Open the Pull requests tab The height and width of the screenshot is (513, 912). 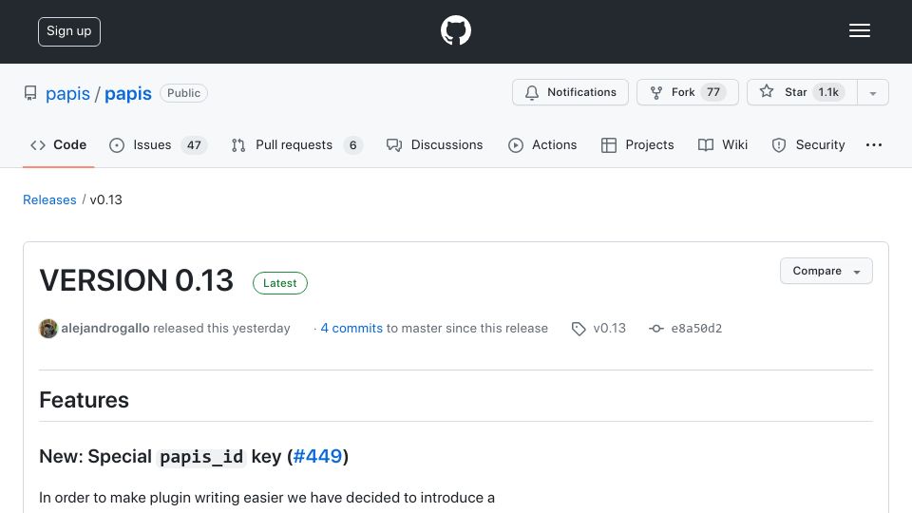pyautogui.click(x=296, y=144)
